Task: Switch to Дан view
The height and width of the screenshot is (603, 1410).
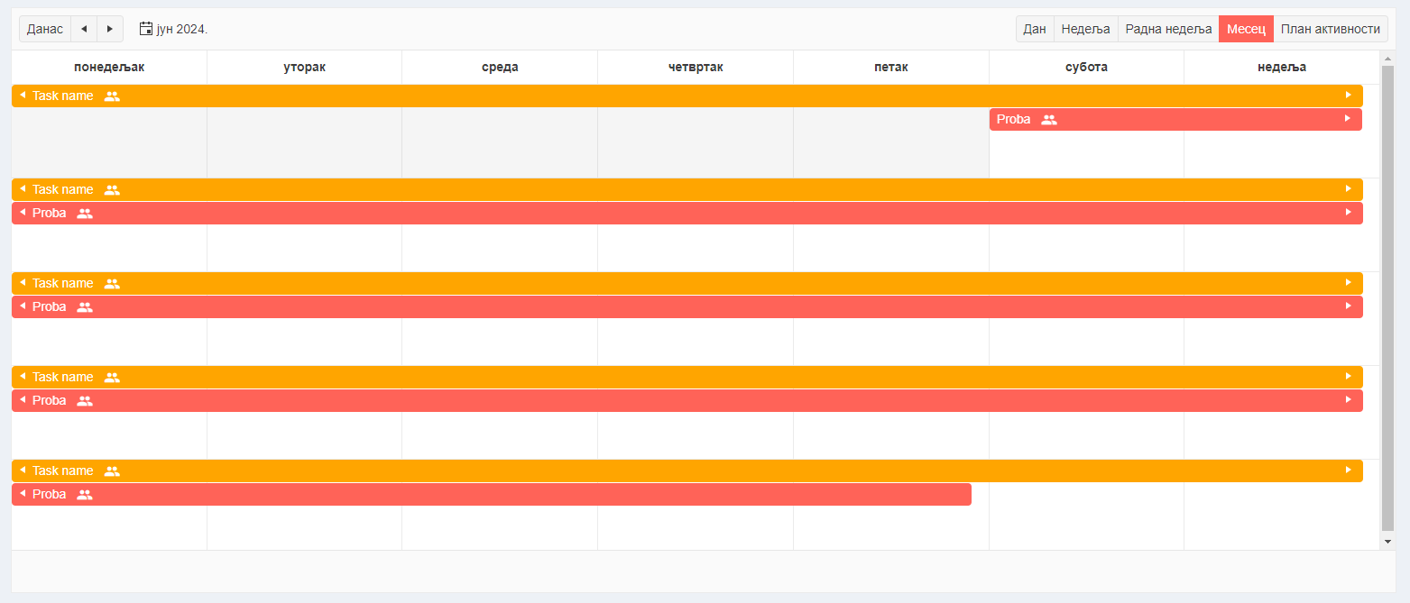Action: (x=1035, y=29)
